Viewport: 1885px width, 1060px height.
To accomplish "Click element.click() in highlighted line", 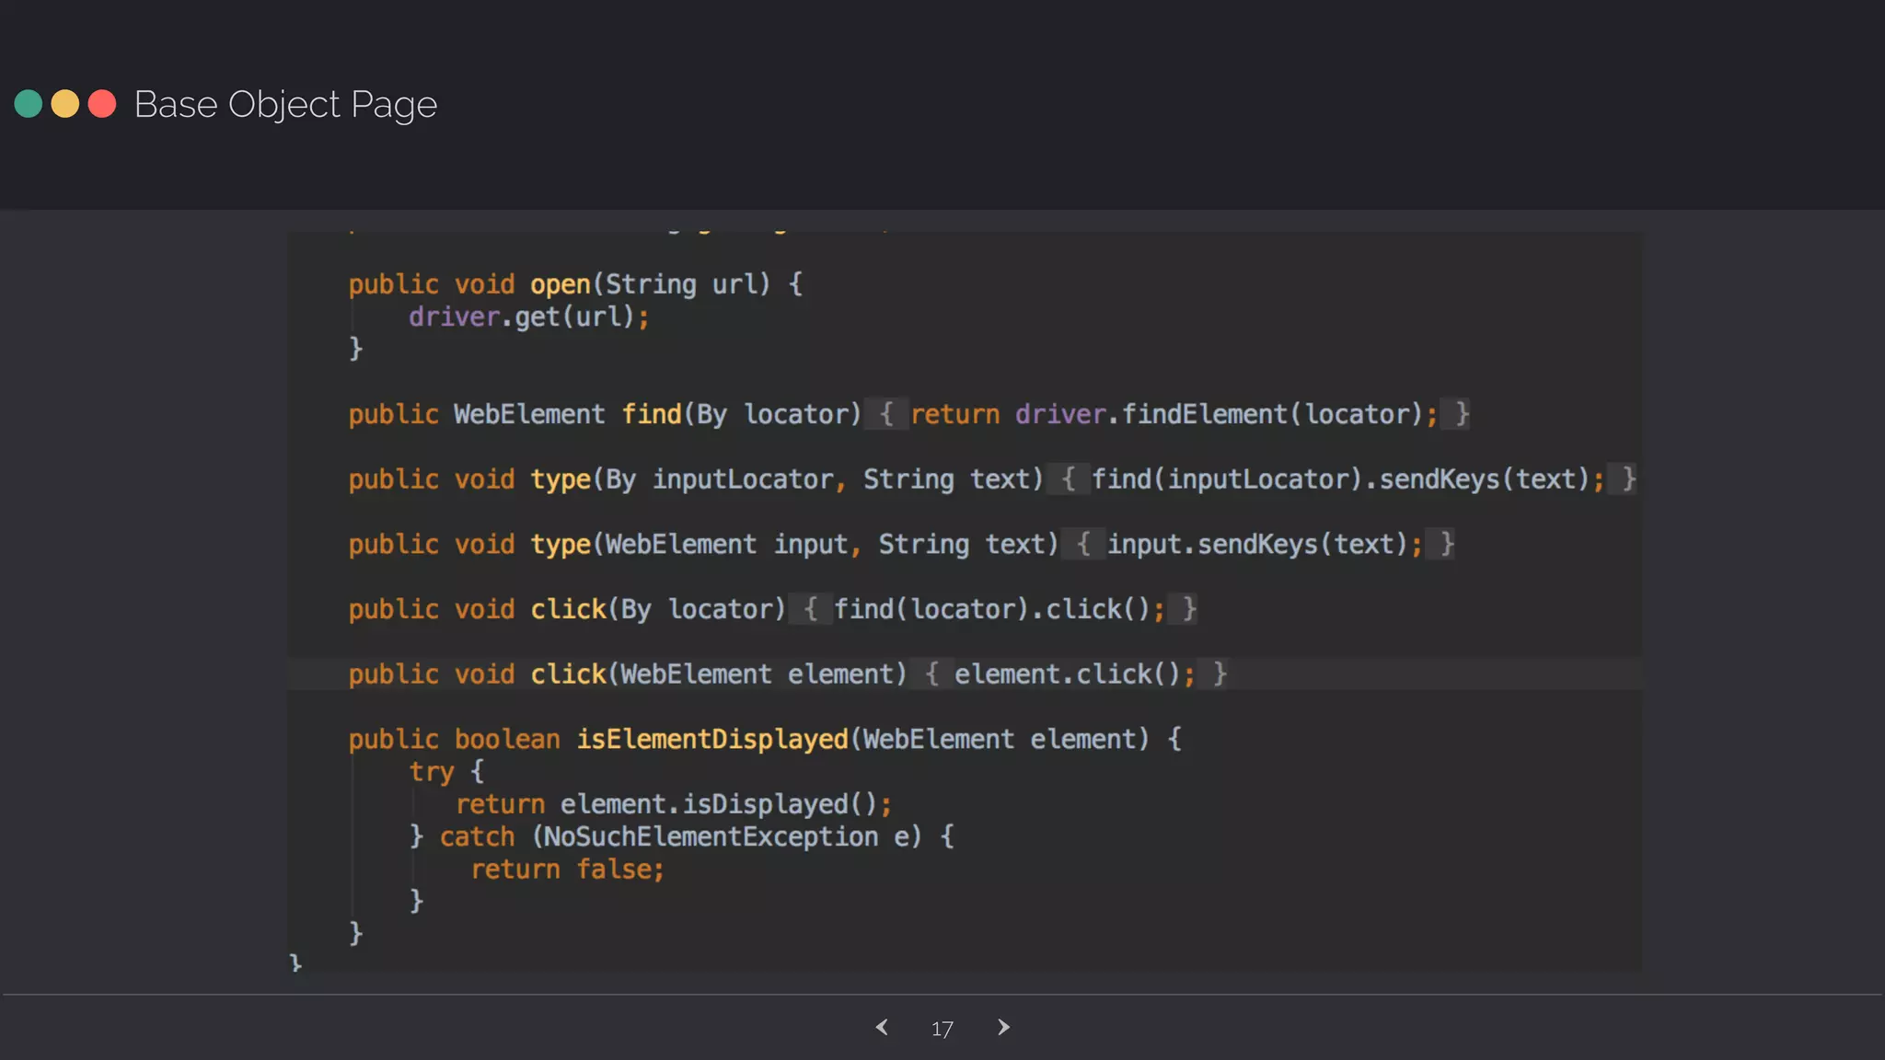I will pyautogui.click(x=1067, y=674).
